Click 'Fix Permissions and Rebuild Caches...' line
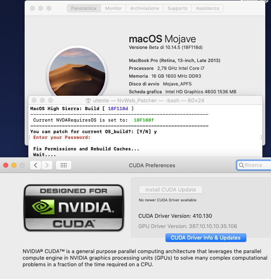 coord(86,149)
